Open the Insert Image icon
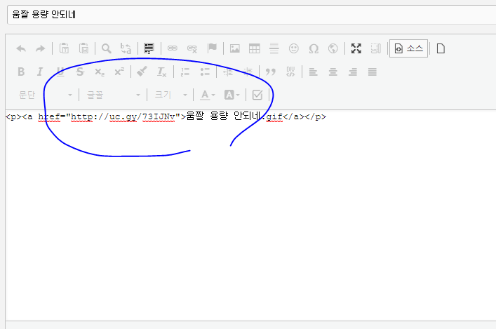 (235, 48)
